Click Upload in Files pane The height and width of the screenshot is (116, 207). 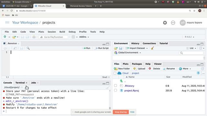pos(139,69)
